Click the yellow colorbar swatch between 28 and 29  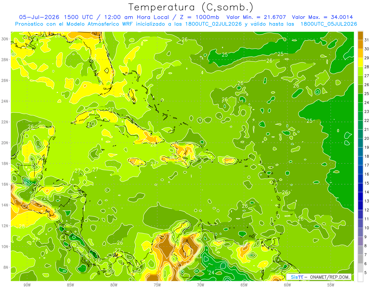(360, 62)
